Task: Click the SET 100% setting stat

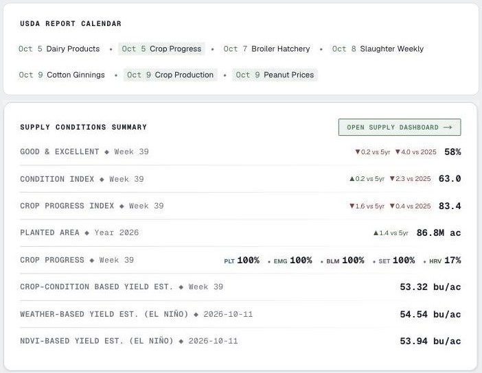Action: tap(397, 261)
